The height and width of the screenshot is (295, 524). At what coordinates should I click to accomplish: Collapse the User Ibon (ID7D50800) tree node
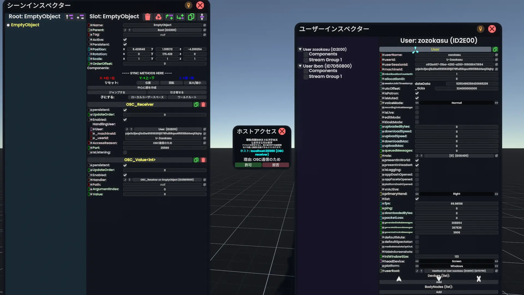300,66
